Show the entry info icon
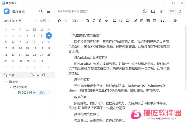 coord(145,11)
